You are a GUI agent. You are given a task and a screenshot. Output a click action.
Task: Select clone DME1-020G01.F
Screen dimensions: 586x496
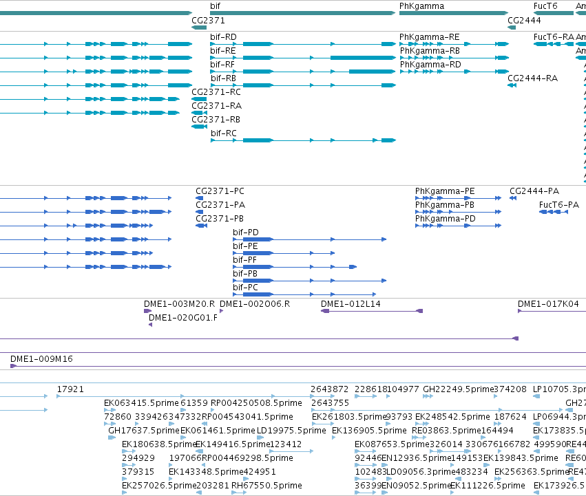pos(183,318)
